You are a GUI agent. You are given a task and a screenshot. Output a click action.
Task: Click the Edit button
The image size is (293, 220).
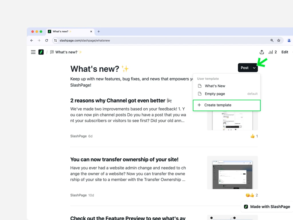[285, 52]
